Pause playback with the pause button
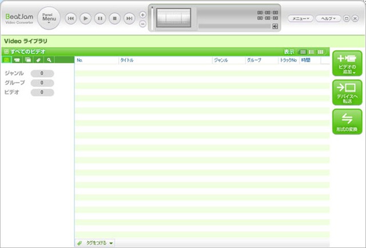Viewport: 366px width, 248px height. (100, 19)
